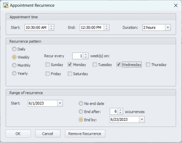Click the Start time input field
The image size is (182, 143).
[37, 28]
